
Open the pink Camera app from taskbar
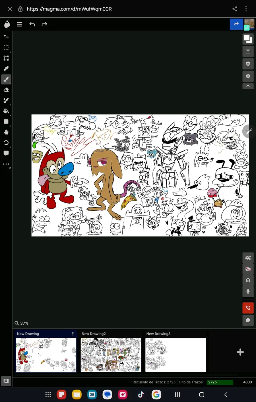tap(123, 395)
